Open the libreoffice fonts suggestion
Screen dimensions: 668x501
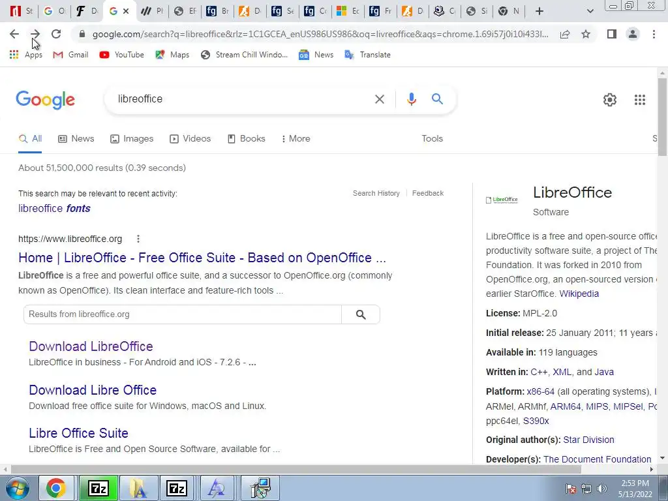pyautogui.click(x=55, y=208)
